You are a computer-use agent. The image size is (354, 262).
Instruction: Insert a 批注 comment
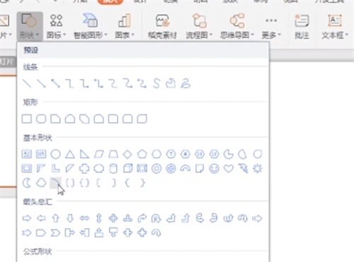[302, 26]
